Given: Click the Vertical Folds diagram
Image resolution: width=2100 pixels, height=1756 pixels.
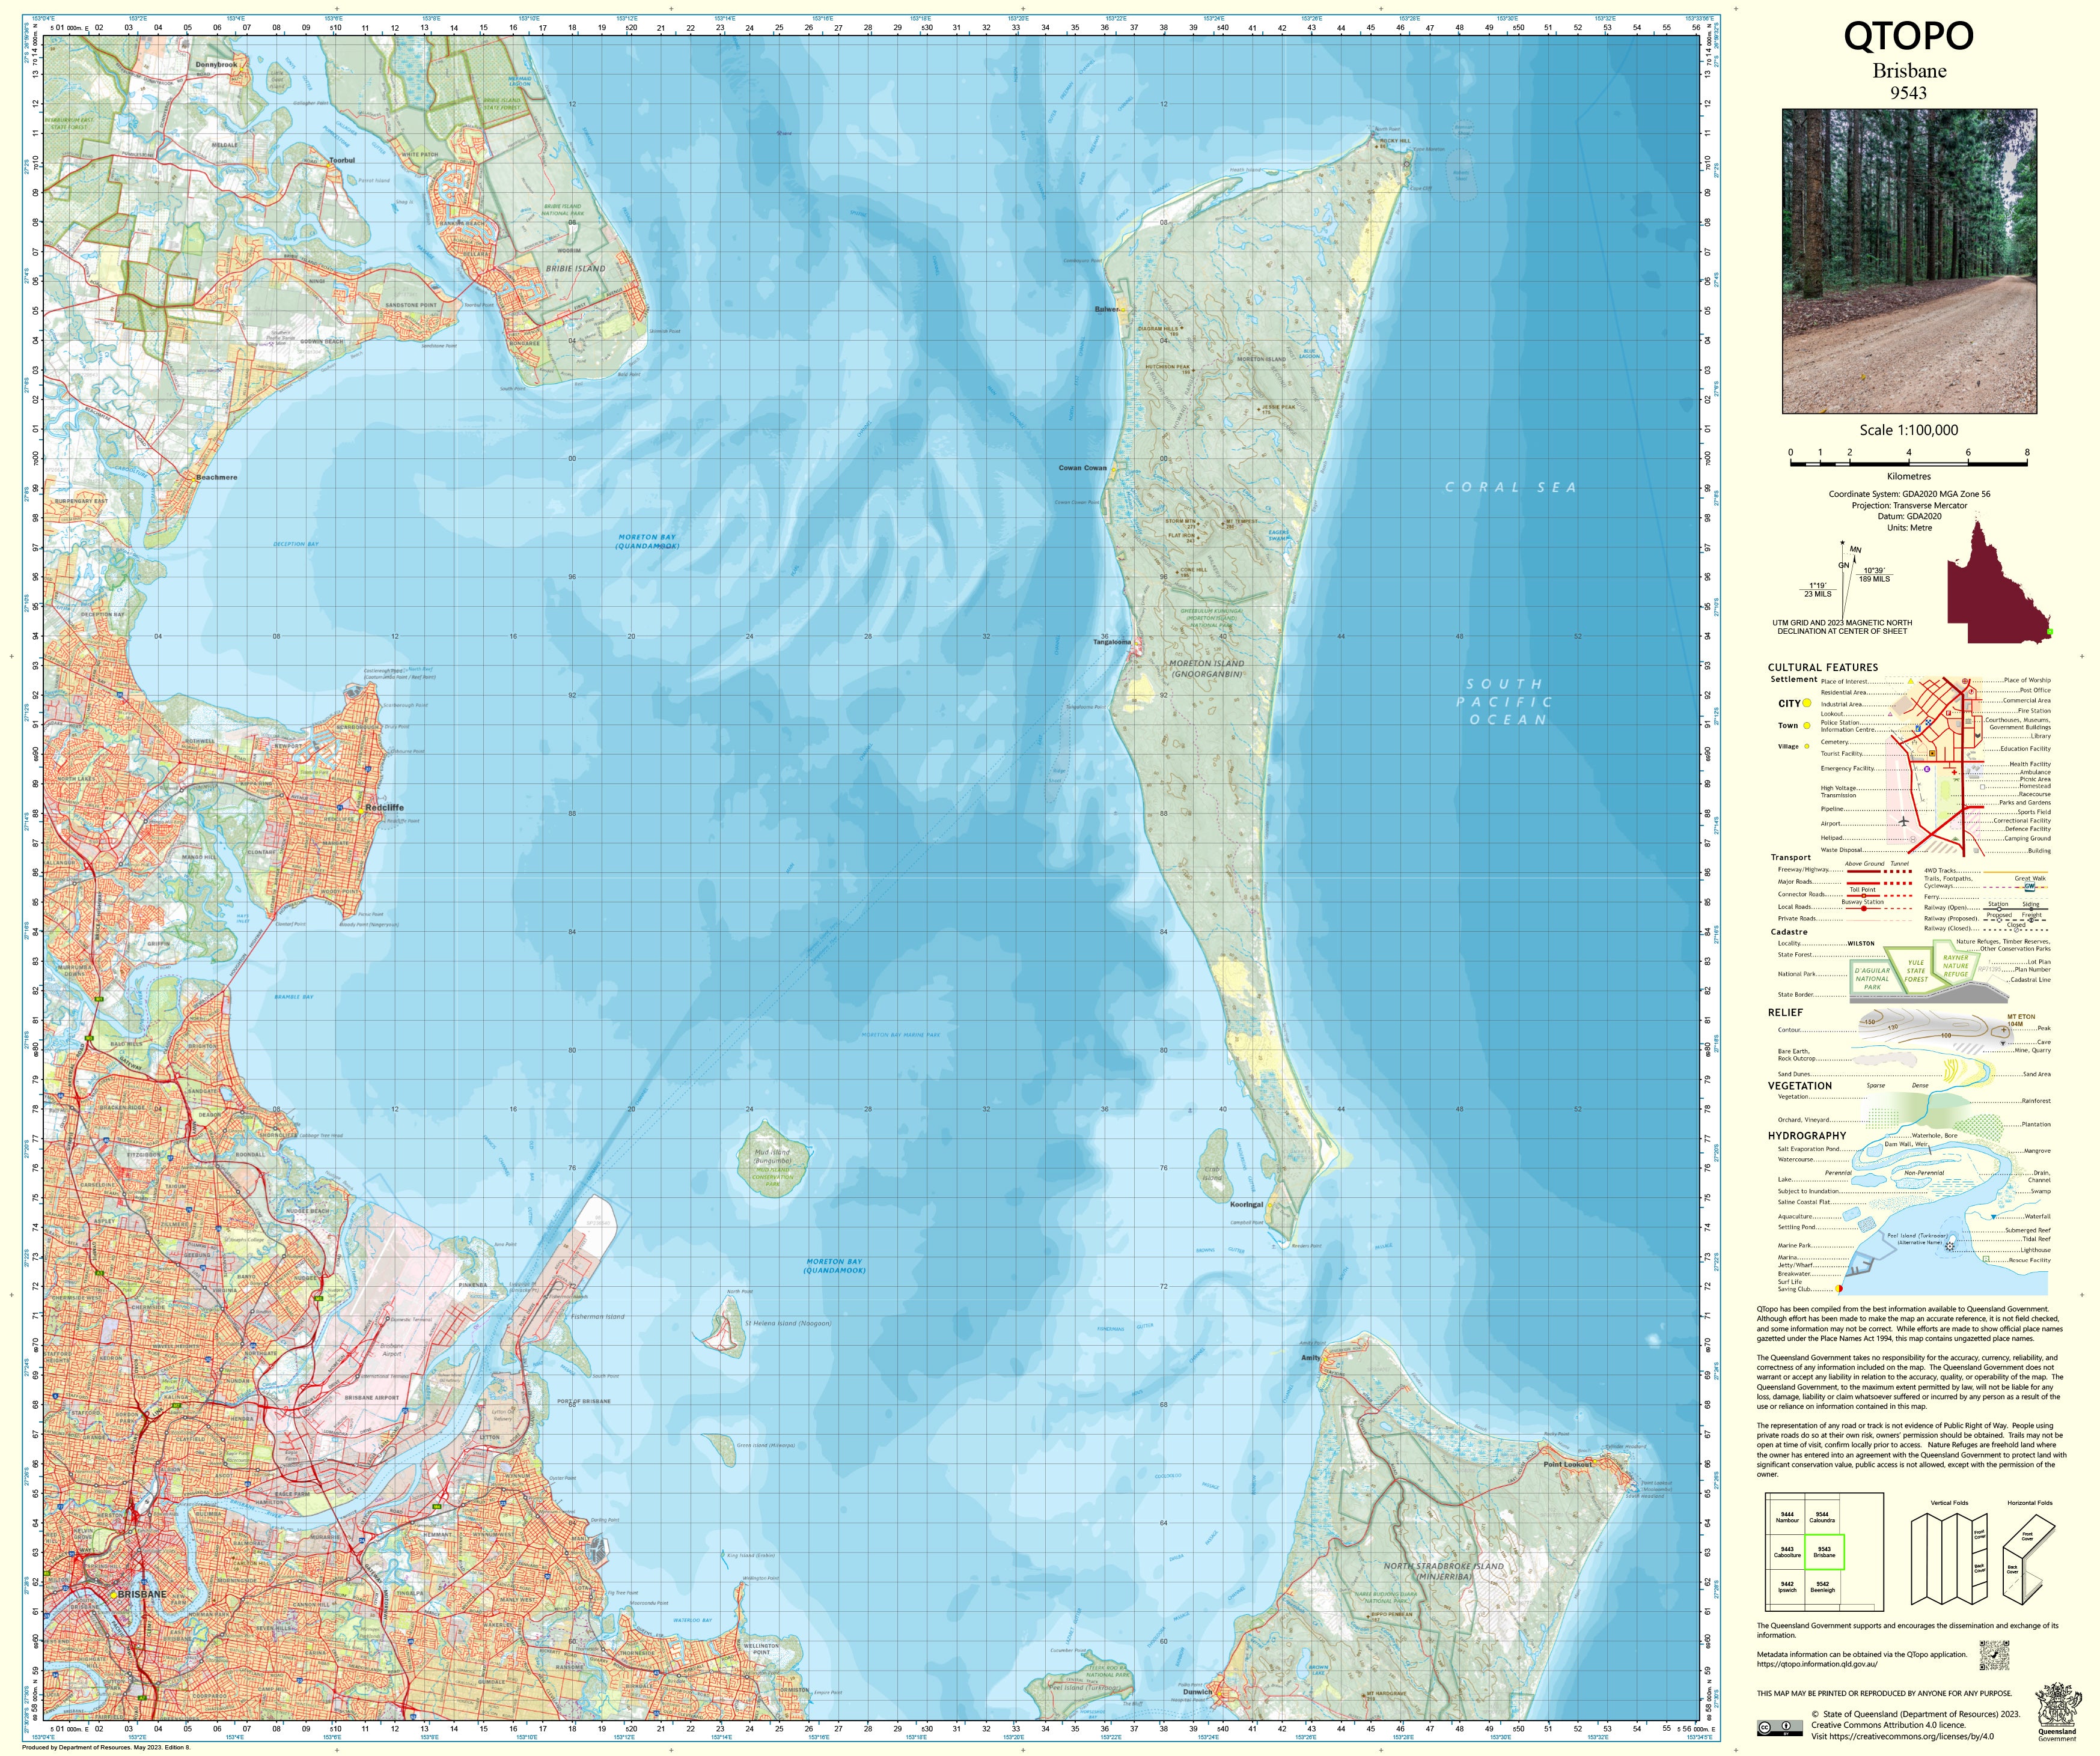Looking at the screenshot, I should point(1948,1559).
